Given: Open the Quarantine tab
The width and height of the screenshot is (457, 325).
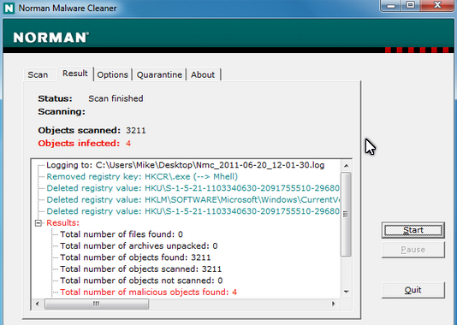Looking at the screenshot, I should 159,75.
